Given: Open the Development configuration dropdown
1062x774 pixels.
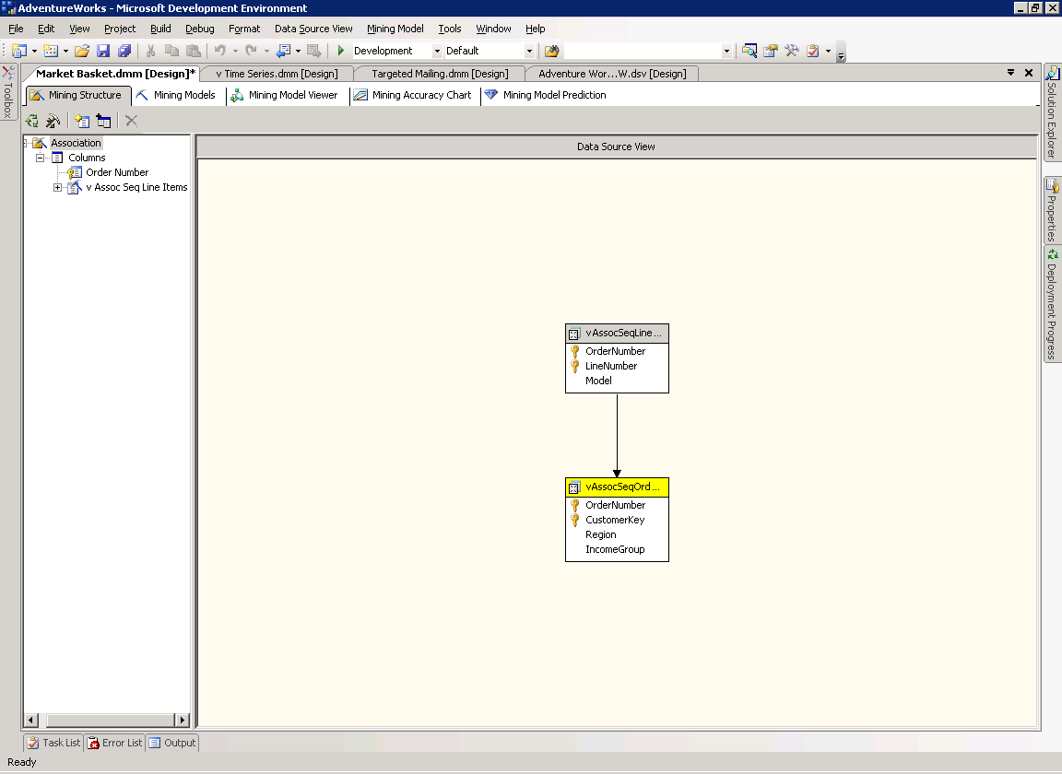Looking at the screenshot, I should 437,51.
